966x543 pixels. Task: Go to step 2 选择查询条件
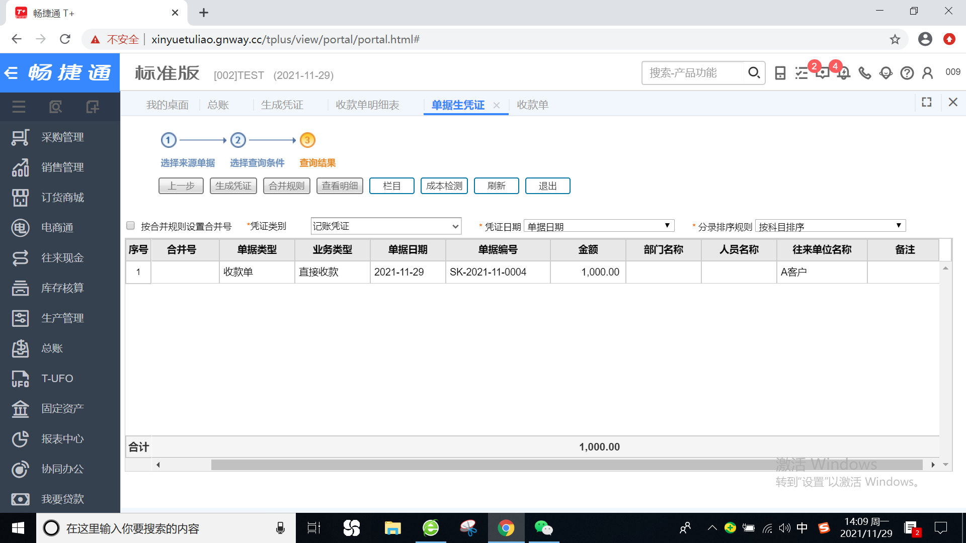(x=238, y=140)
